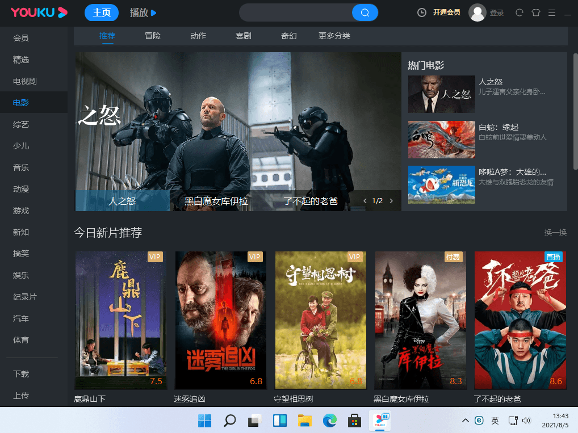Open Widgets on the taskbar

(x=280, y=421)
